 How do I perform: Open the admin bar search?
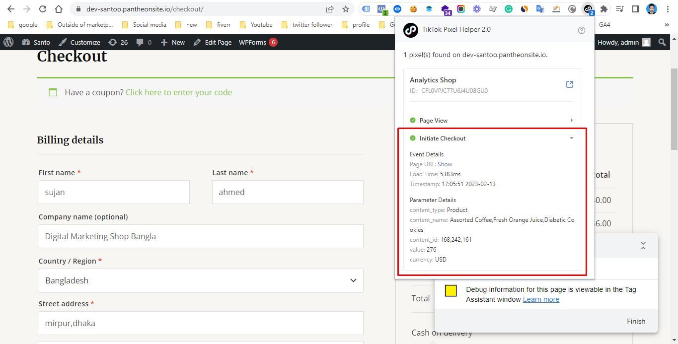point(662,42)
